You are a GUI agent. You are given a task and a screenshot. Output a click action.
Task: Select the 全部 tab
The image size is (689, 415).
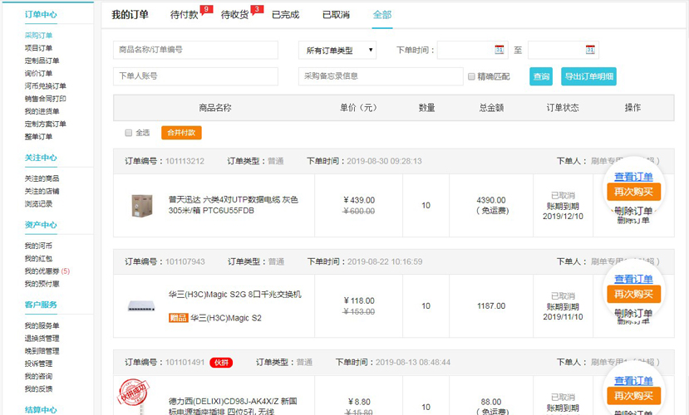click(x=382, y=15)
